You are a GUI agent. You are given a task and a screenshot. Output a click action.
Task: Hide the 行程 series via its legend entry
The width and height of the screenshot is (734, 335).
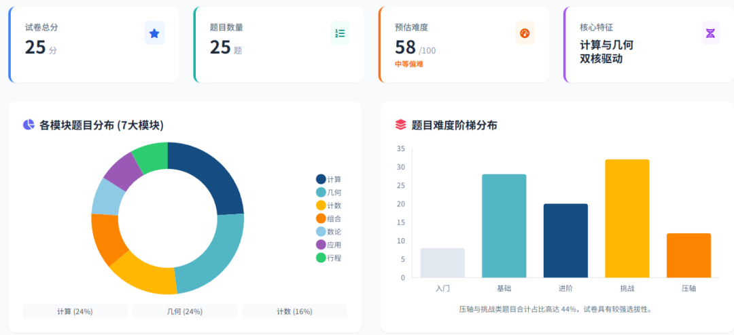pyautogui.click(x=329, y=258)
